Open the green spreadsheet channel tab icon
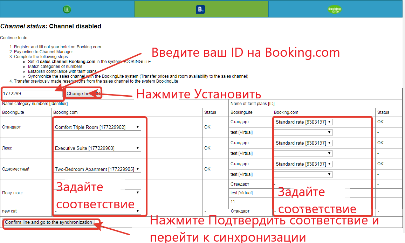405x243 pixels. click(67, 9)
